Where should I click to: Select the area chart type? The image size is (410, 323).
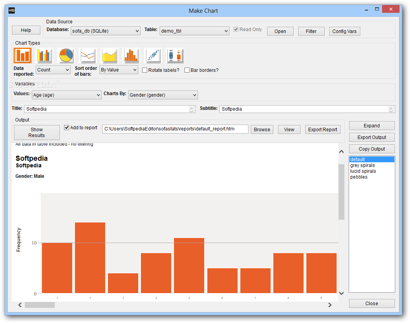click(x=109, y=56)
